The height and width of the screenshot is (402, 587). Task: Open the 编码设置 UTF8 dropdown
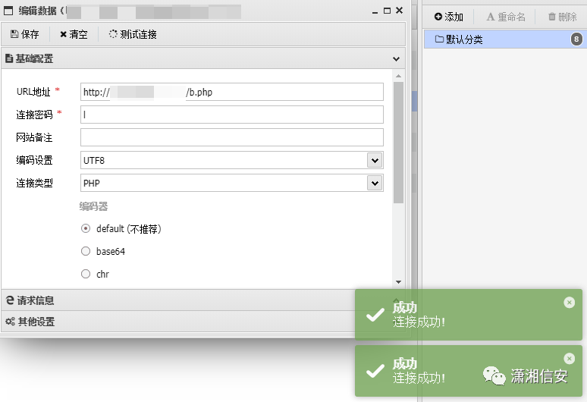[375, 160]
